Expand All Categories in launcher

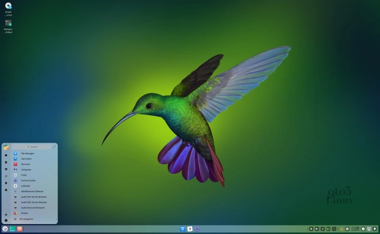[35, 219]
